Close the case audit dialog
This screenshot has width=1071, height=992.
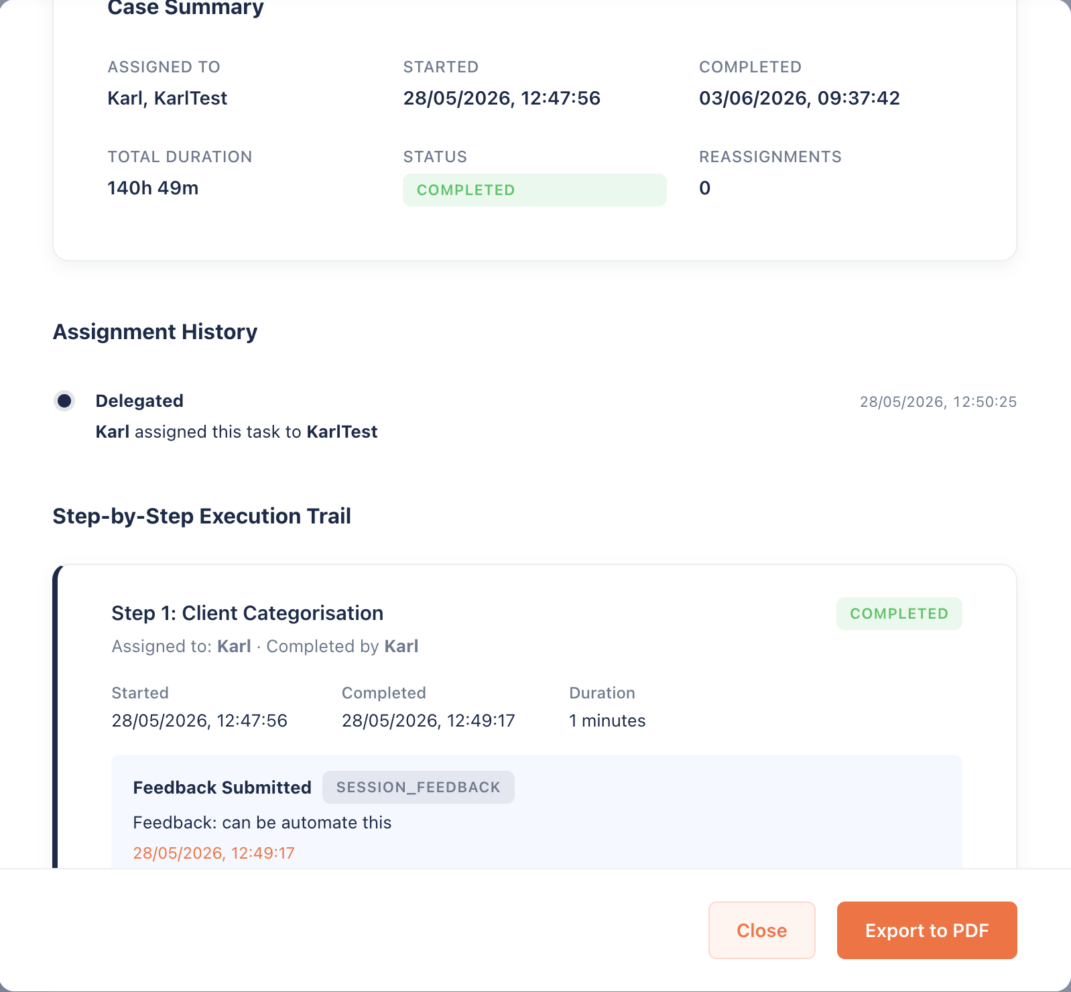coord(762,930)
